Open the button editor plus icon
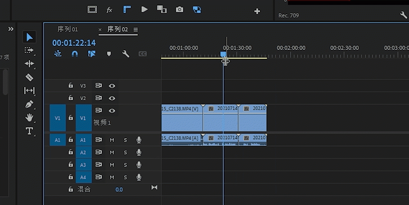 pos(257,11)
